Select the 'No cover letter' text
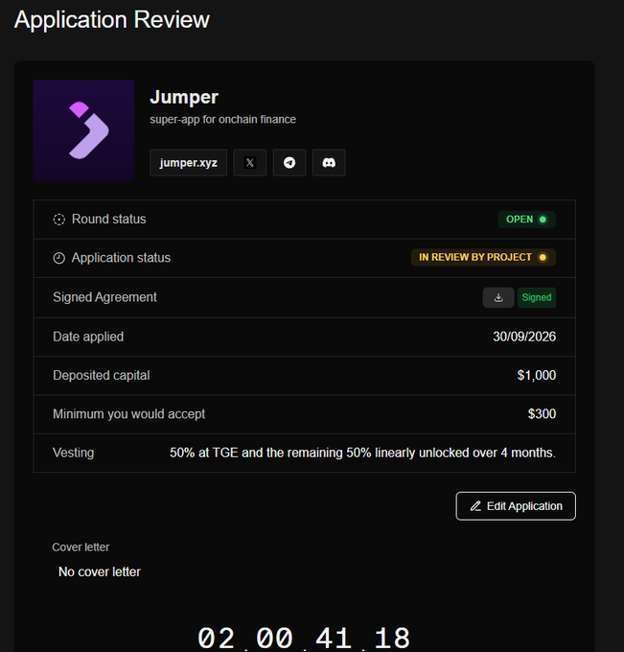 pyautogui.click(x=100, y=571)
